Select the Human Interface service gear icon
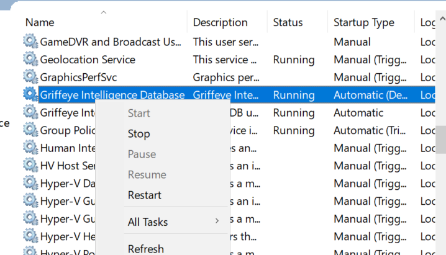446x255 pixels. 30,148
